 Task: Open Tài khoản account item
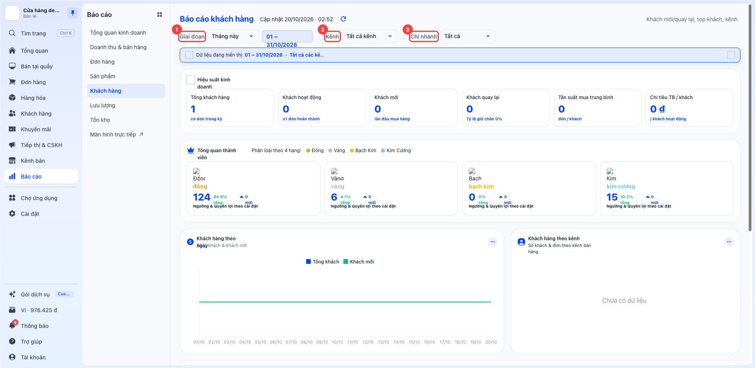[x=41, y=357]
